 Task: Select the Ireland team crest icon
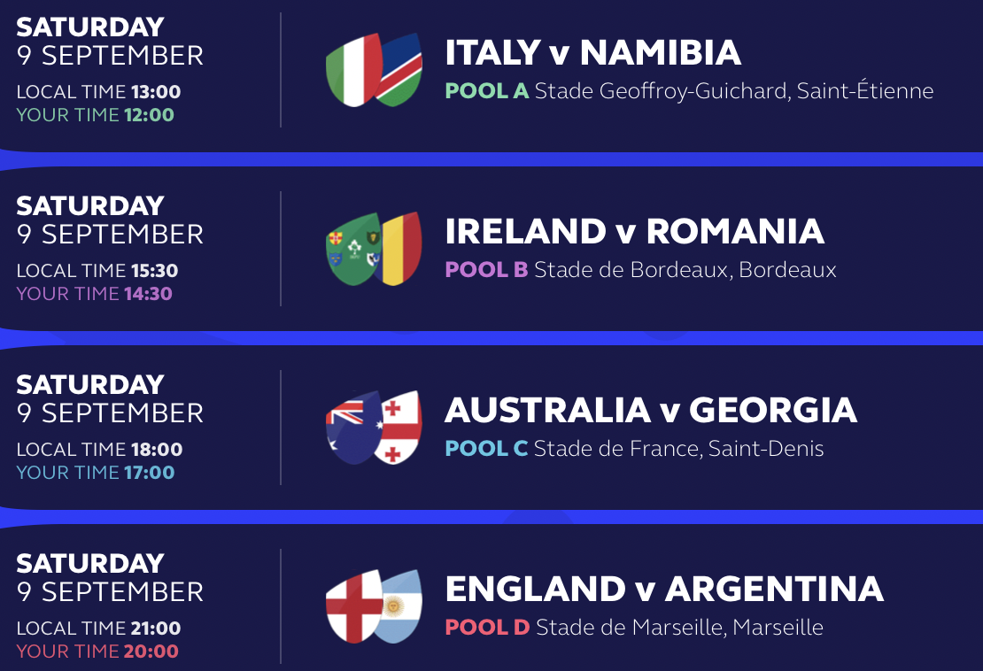pos(353,249)
